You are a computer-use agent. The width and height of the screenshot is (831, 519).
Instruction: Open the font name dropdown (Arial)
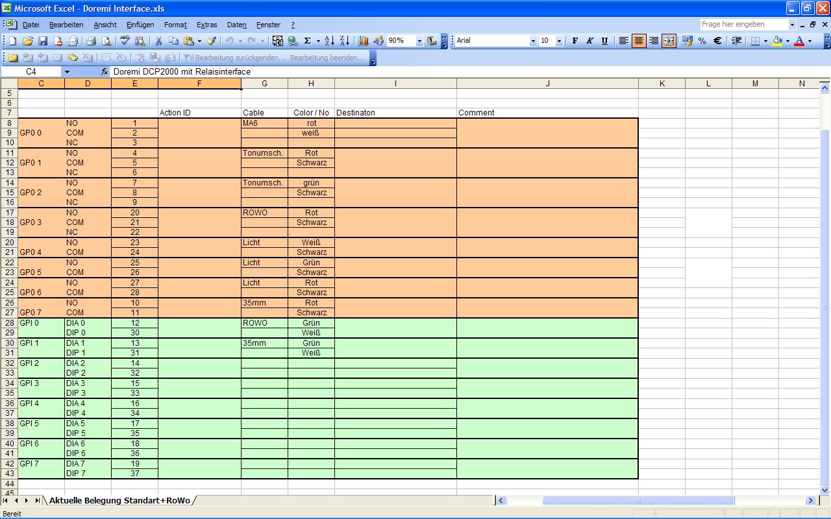(533, 41)
